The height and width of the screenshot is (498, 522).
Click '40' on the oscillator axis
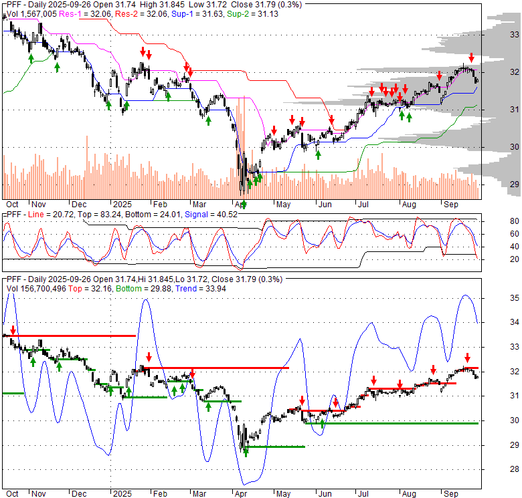point(515,247)
